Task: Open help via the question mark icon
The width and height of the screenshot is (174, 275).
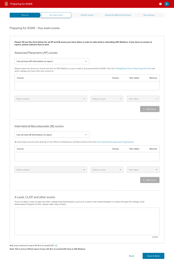Action: click(160, 4)
